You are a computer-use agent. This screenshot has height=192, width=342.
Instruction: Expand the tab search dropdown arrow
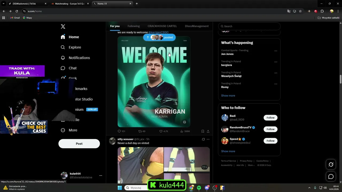click(x=3, y=4)
